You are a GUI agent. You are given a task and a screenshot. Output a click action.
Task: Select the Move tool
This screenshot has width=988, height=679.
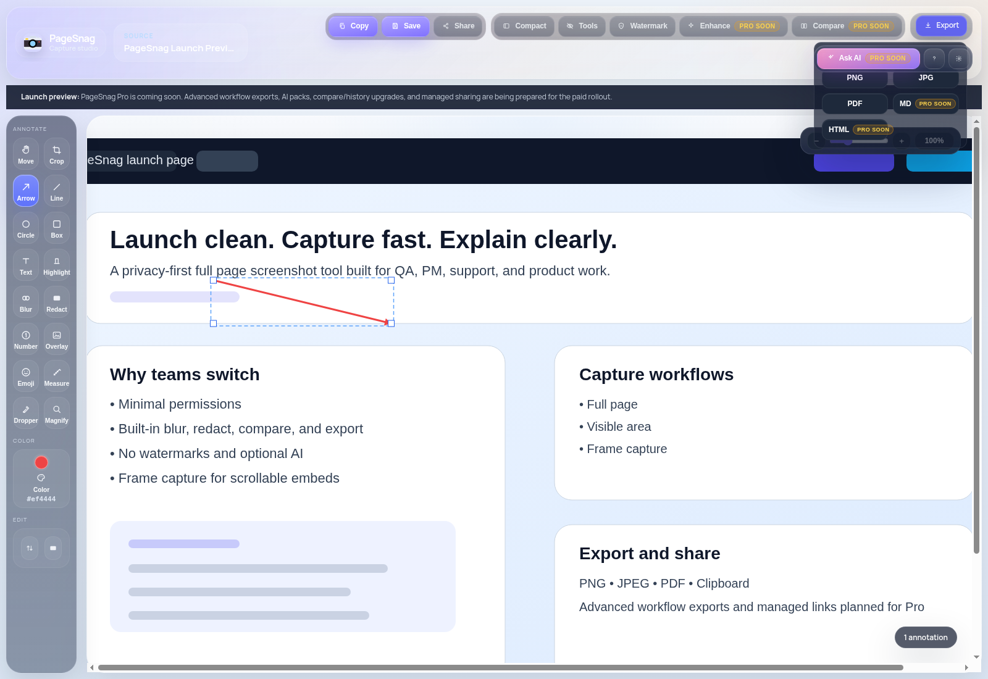[26, 154]
